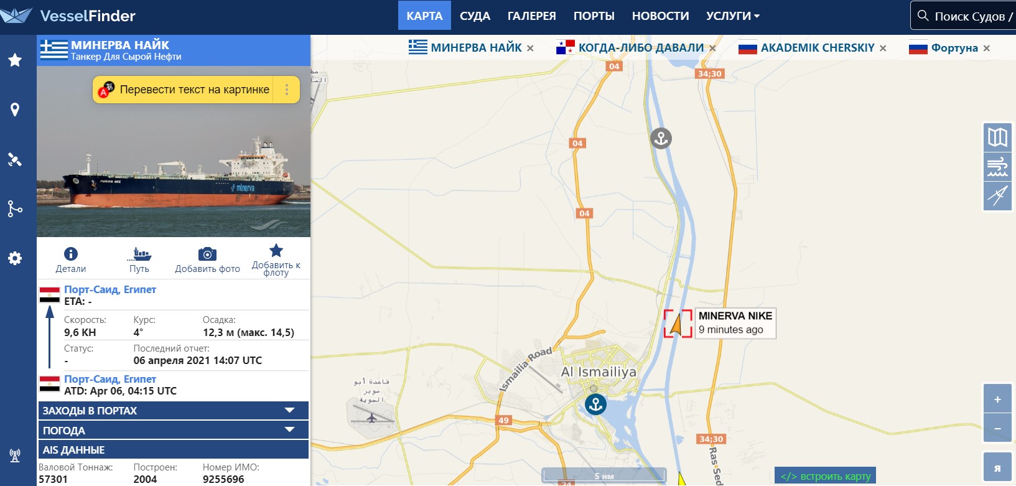
Task: Open map layers icon on right
Action: (x=997, y=137)
